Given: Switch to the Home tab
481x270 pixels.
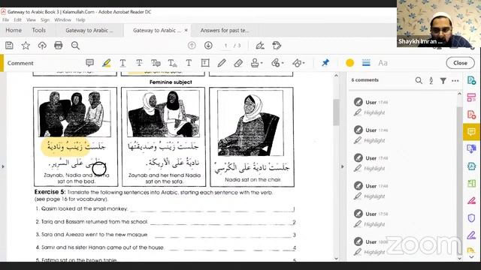Looking at the screenshot, I should point(14,30).
